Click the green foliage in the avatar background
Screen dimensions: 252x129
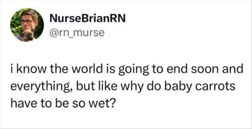(15, 25)
